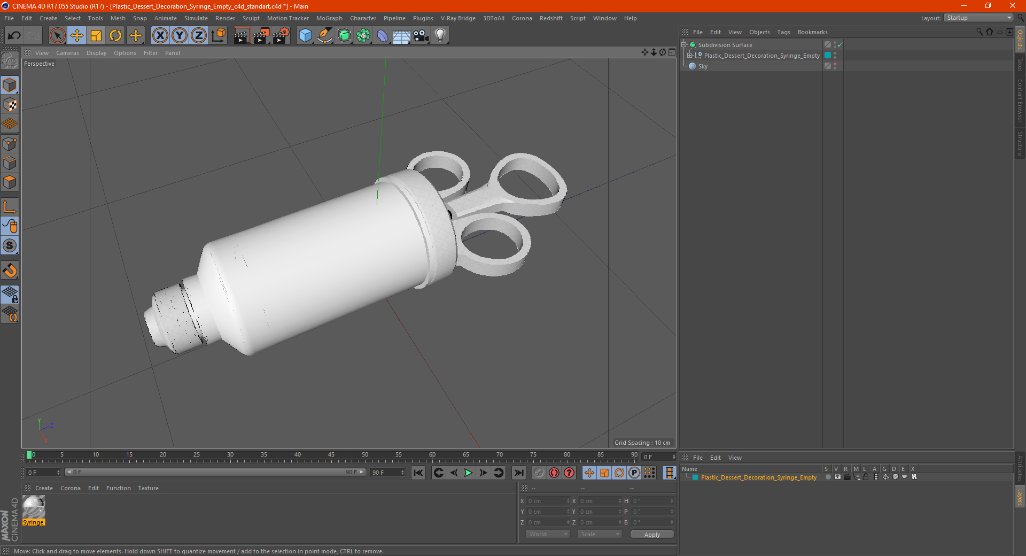
Task: Click the X position field
Action: pos(548,501)
